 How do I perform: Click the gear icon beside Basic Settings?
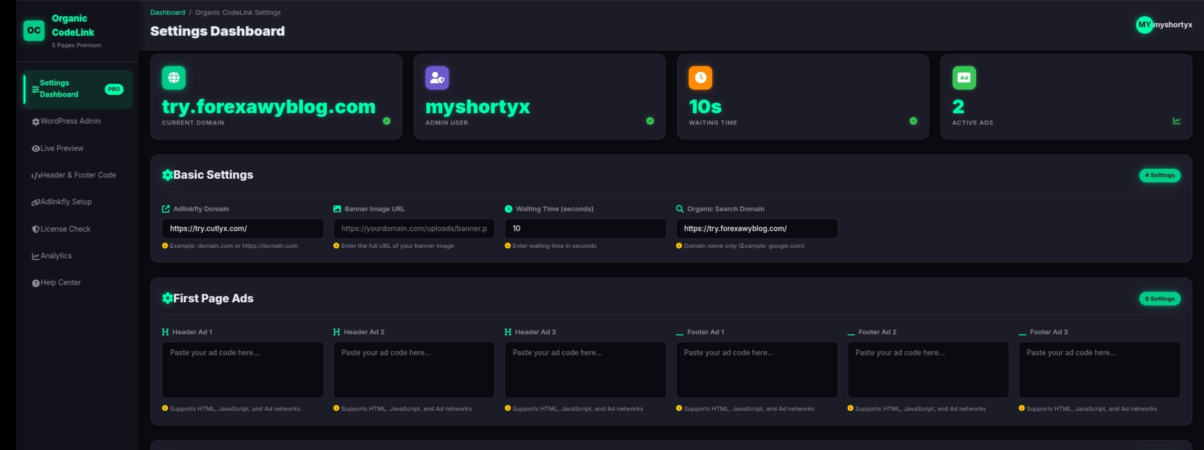[x=167, y=175]
